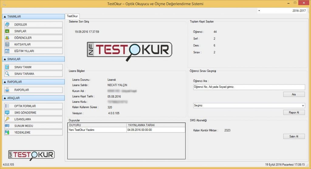Focus the Öğrenci Ara input field
This screenshot has height=169, width=311.
[249, 87]
